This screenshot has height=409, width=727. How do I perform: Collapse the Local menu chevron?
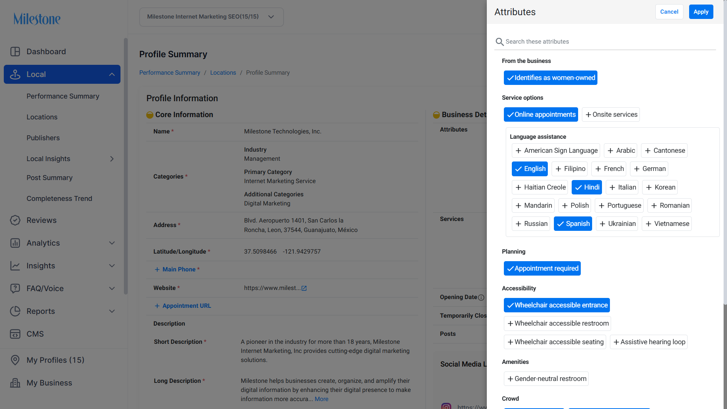click(112, 74)
